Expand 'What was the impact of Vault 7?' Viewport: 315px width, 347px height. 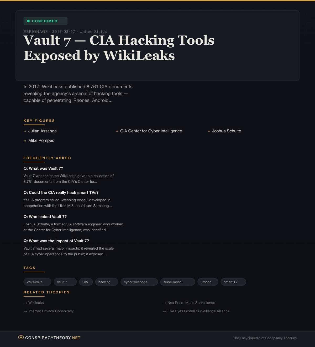point(56,241)
